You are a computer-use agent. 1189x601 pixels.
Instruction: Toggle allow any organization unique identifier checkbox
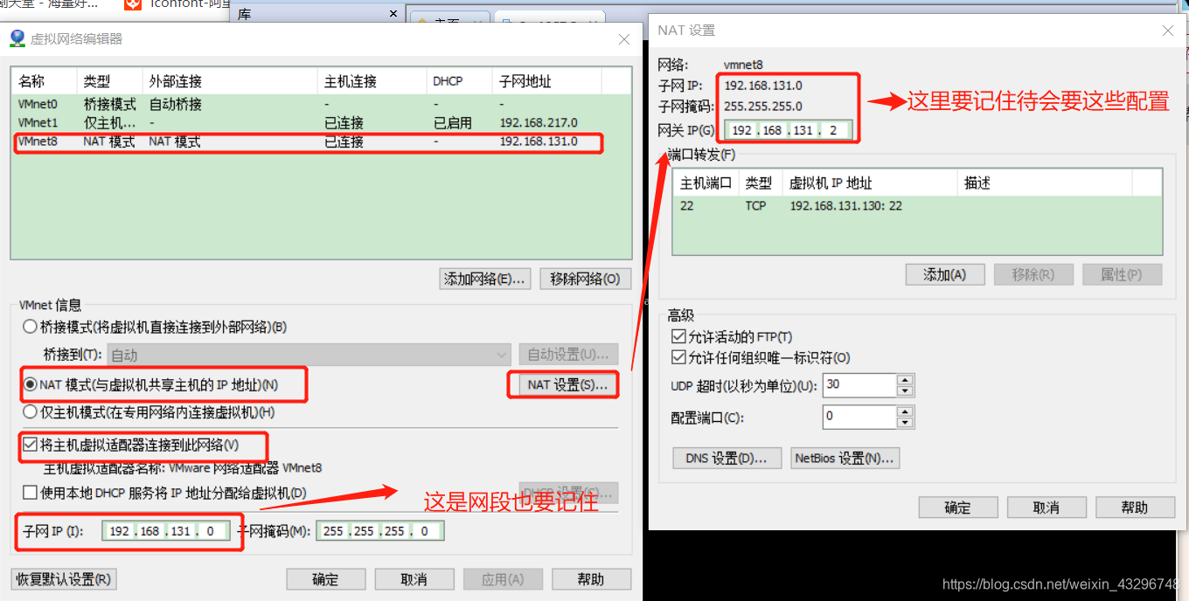click(678, 357)
